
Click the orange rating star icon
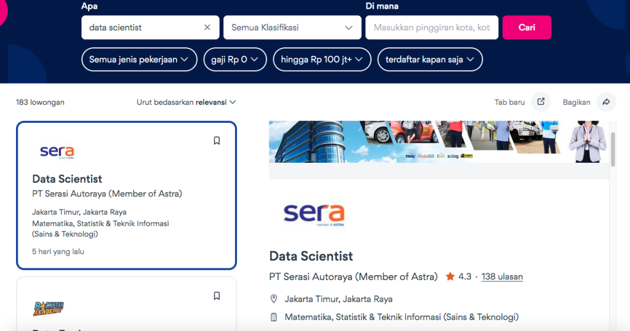[450, 276]
